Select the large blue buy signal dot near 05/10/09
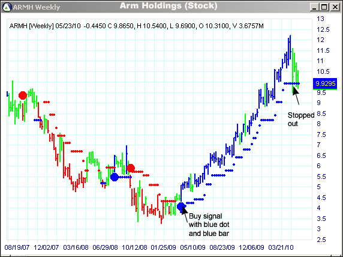 tap(181, 206)
